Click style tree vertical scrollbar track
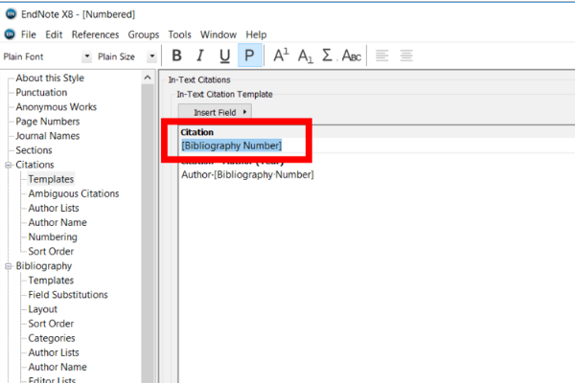The height and width of the screenshot is (383, 575). [148, 235]
